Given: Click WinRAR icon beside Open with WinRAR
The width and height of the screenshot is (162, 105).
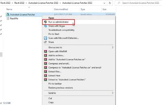Looking at the screenshot, I should click(46, 51).
